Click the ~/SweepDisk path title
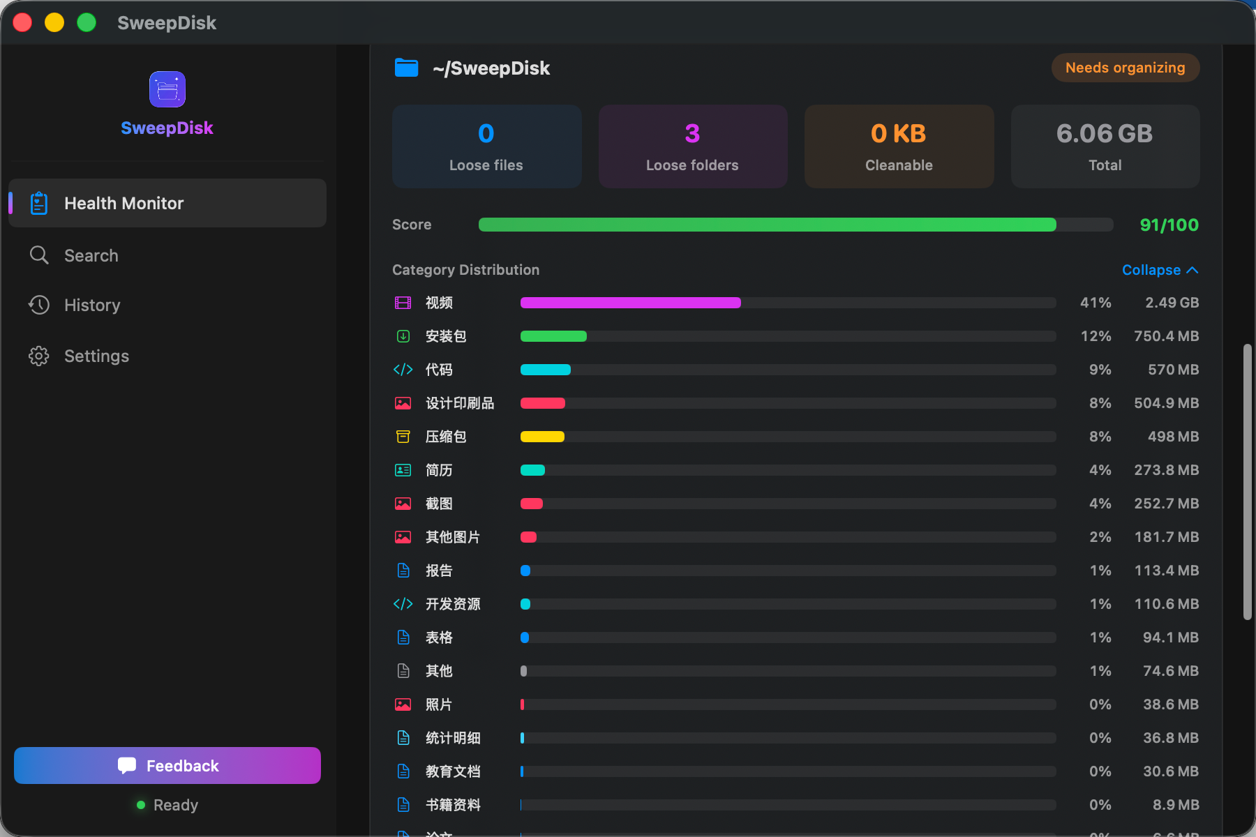 [x=491, y=68]
